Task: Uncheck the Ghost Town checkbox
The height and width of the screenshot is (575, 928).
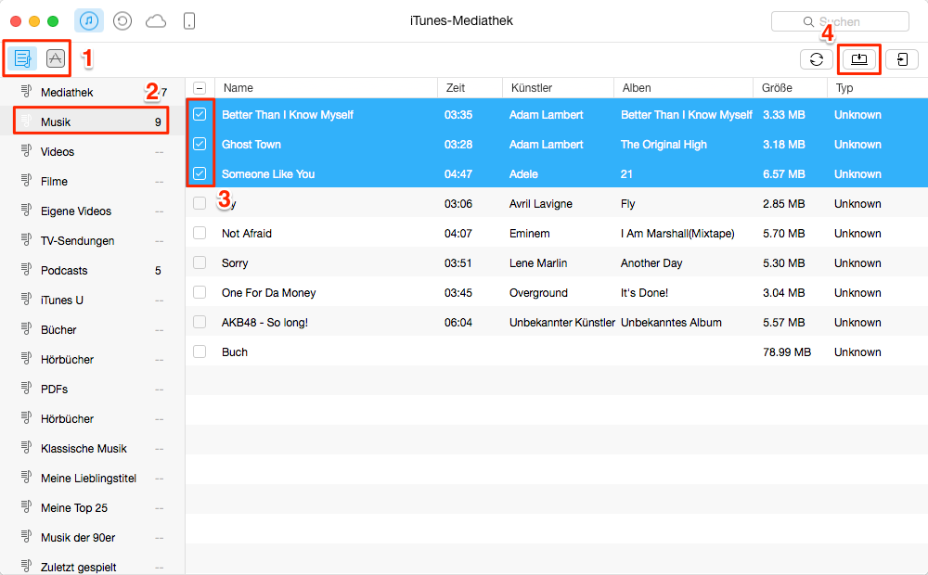Action: [200, 144]
